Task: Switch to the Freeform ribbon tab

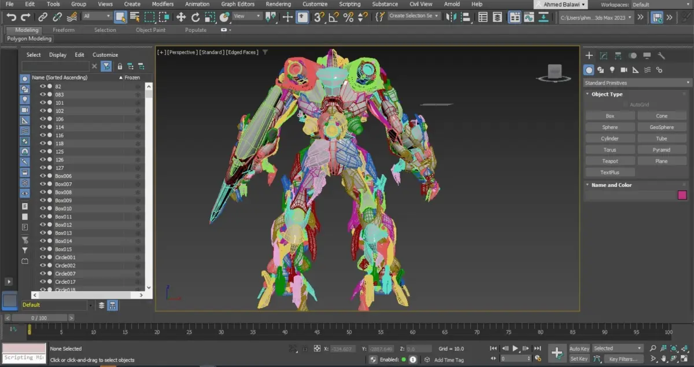Action: click(x=64, y=30)
